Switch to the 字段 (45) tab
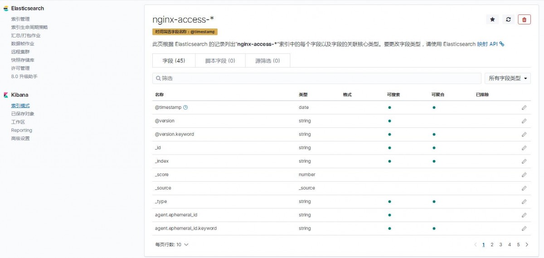Viewport: 544px width, 258px height. point(174,61)
